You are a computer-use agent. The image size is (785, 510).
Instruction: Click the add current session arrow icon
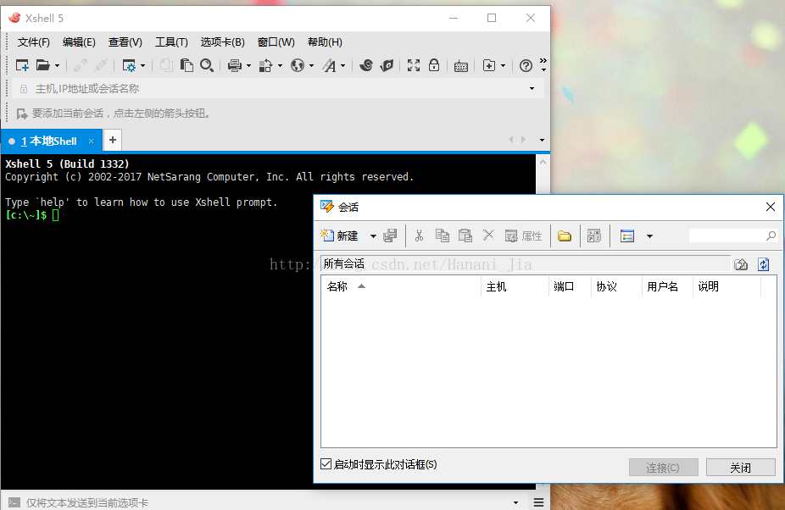(x=22, y=114)
